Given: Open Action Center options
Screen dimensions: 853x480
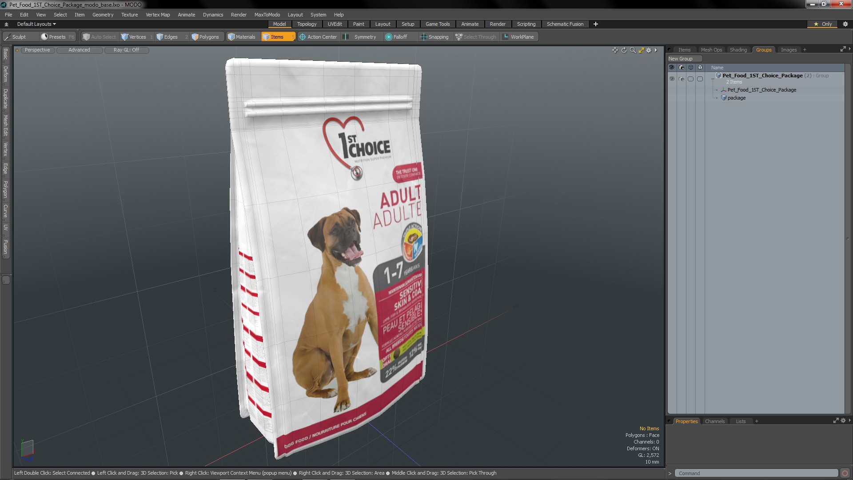Looking at the screenshot, I should pos(318,37).
